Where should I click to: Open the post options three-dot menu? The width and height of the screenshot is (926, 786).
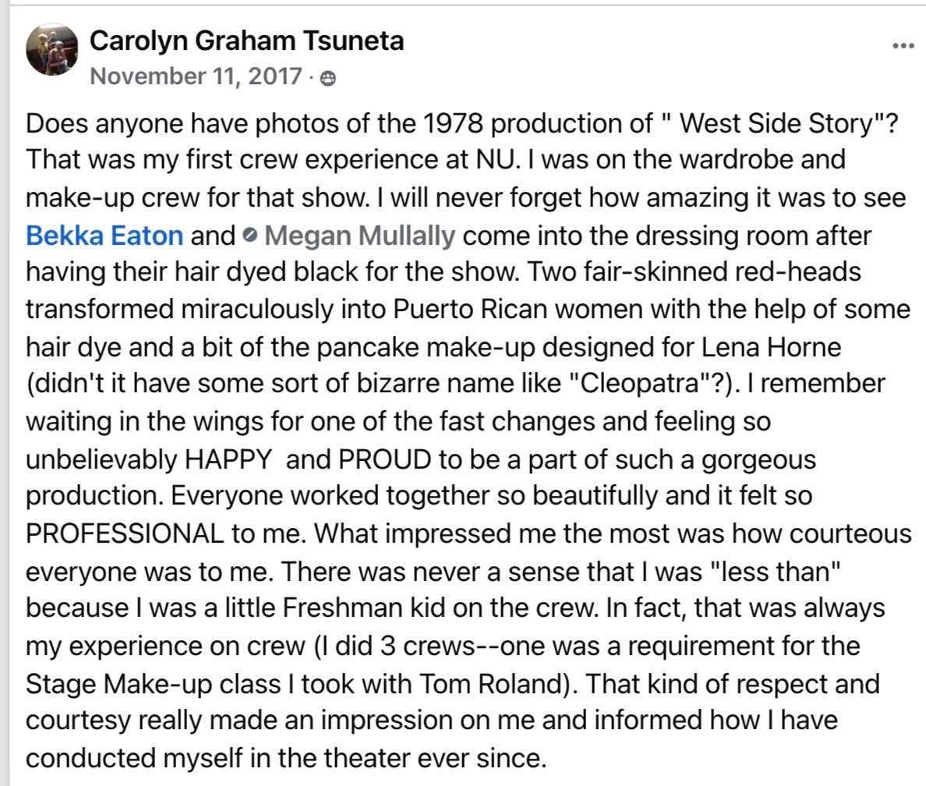(903, 45)
